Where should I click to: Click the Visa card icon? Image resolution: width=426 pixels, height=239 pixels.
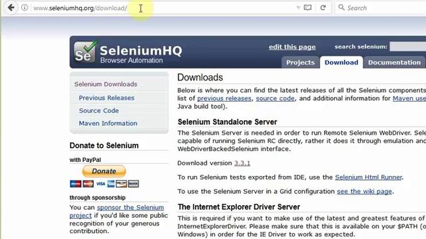click(101, 184)
